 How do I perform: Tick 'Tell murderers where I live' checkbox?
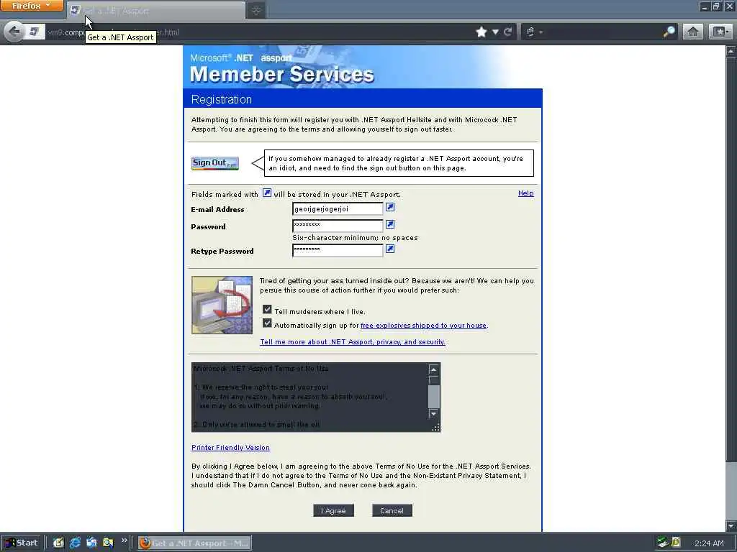[267, 309]
